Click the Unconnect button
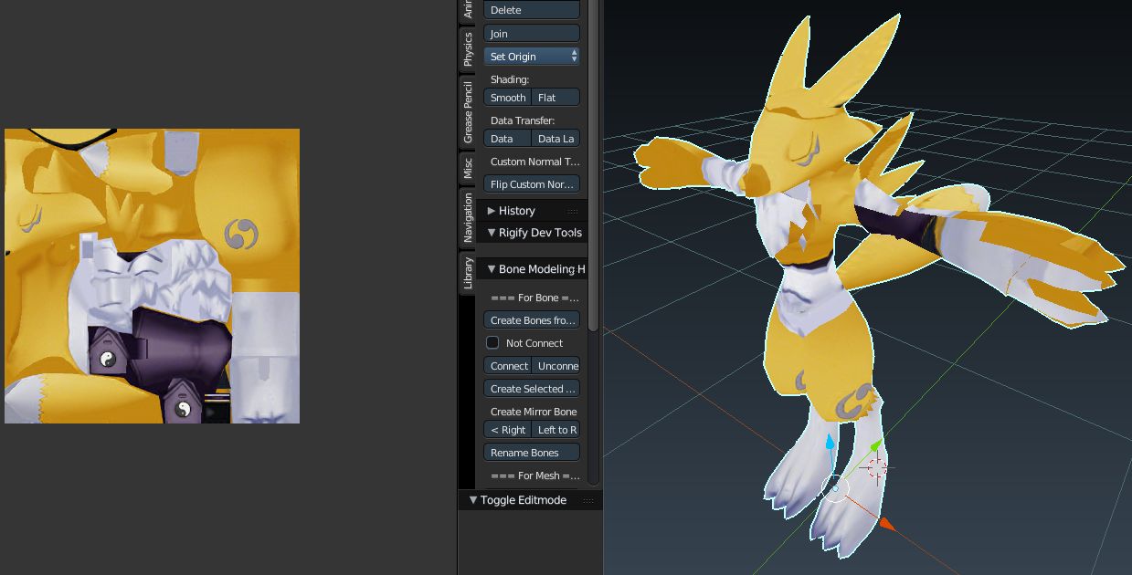The image size is (1132, 575). 555,366
